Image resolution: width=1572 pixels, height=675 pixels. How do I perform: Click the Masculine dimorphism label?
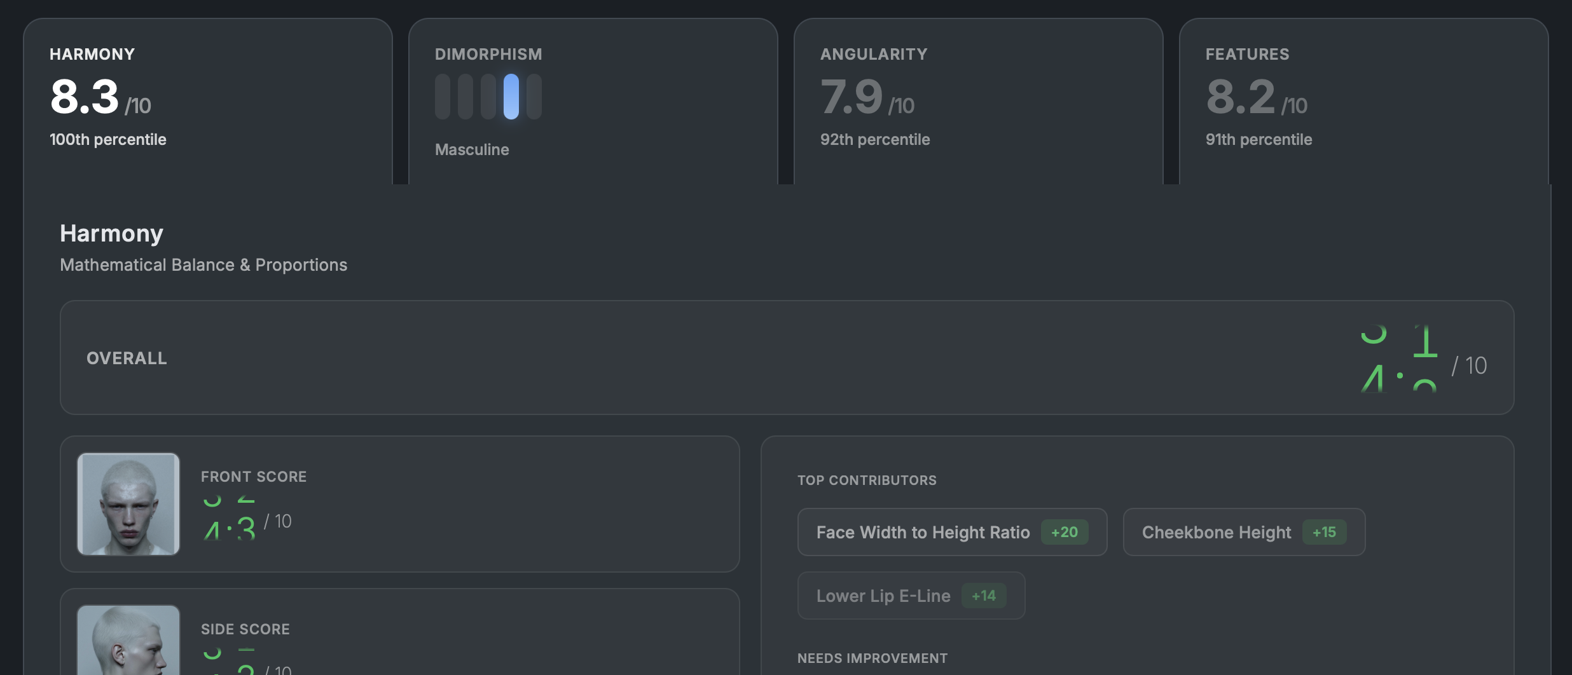(472, 150)
